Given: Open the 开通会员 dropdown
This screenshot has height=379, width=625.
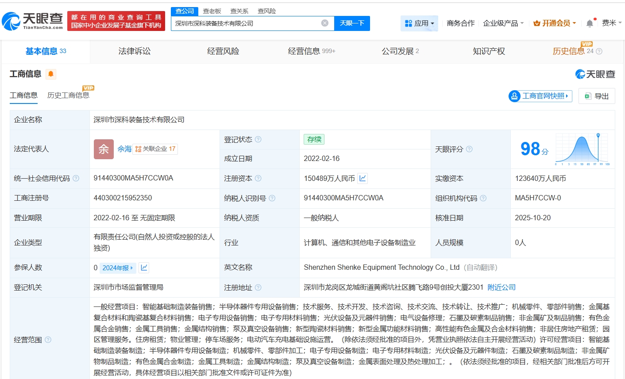Looking at the screenshot, I should [555, 23].
